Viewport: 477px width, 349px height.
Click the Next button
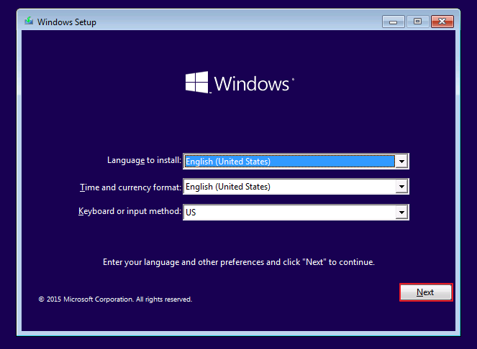426,292
